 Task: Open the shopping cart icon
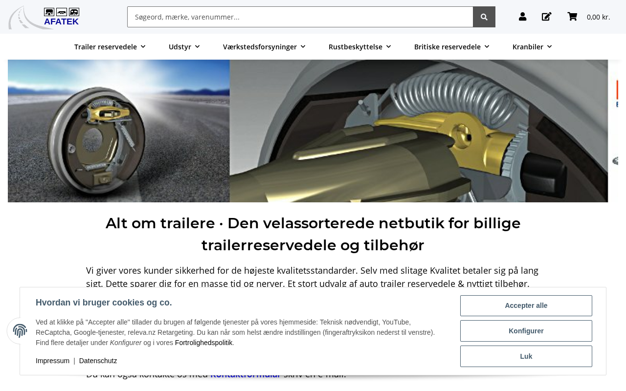(572, 17)
